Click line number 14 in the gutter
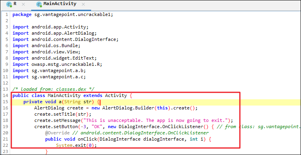Image resolution: width=301 pixels, height=155 pixels. pos(5,95)
